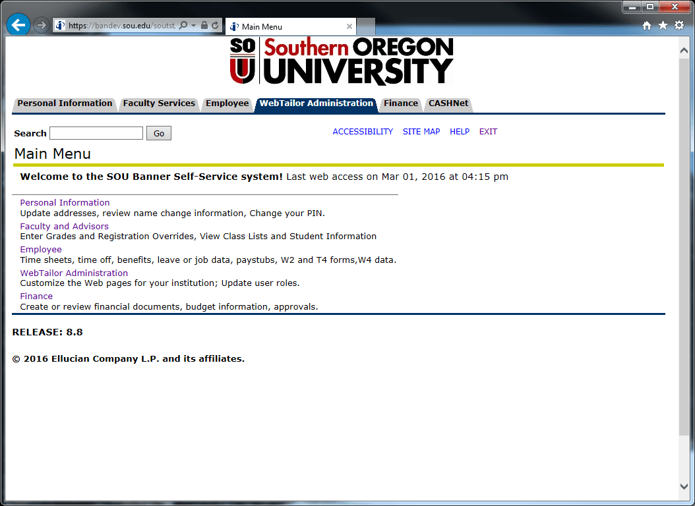Viewport: 695px width, 506px height.
Task: Click the search magnifier in address bar
Action: (183, 26)
